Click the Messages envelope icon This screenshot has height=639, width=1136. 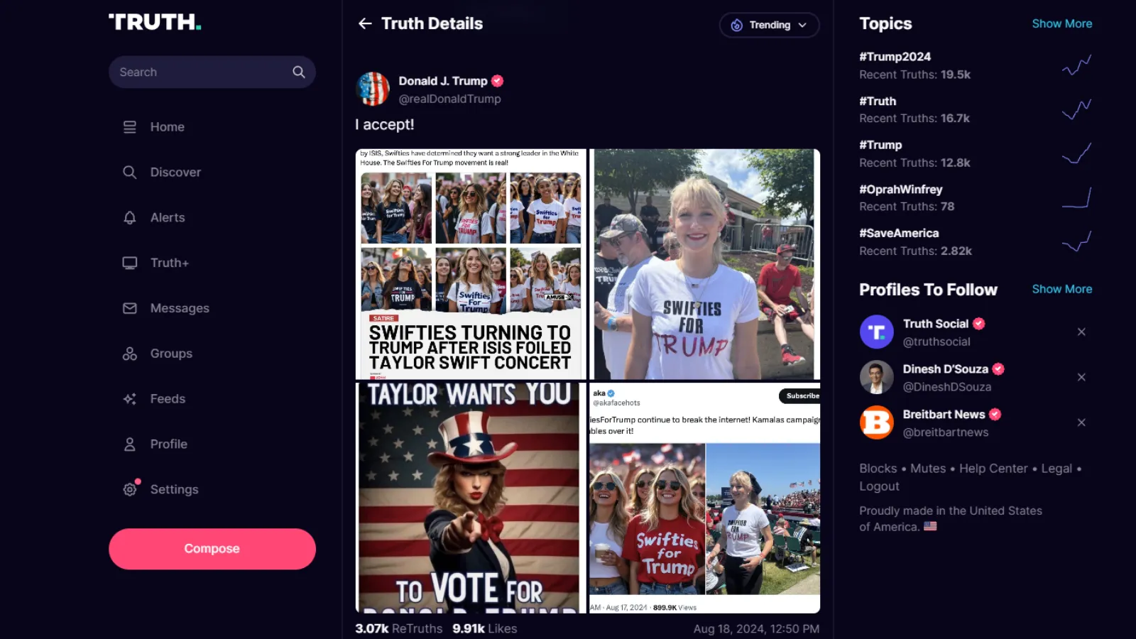[129, 308]
